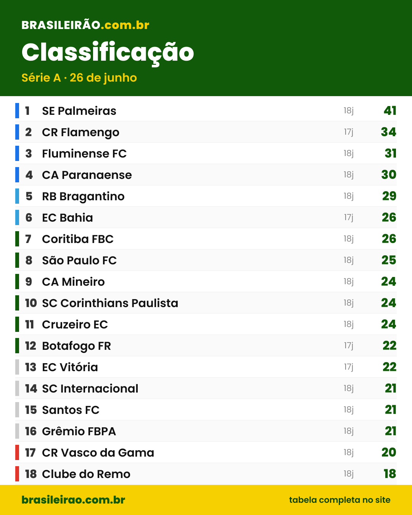Click the São Paulo FC team name
Screen dimensions: 412x515
coord(79,260)
